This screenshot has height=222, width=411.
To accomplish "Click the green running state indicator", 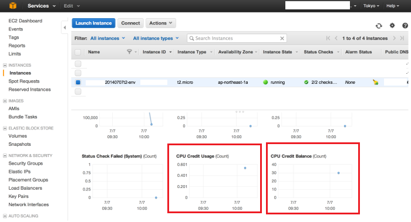I will [x=265, y=82].
